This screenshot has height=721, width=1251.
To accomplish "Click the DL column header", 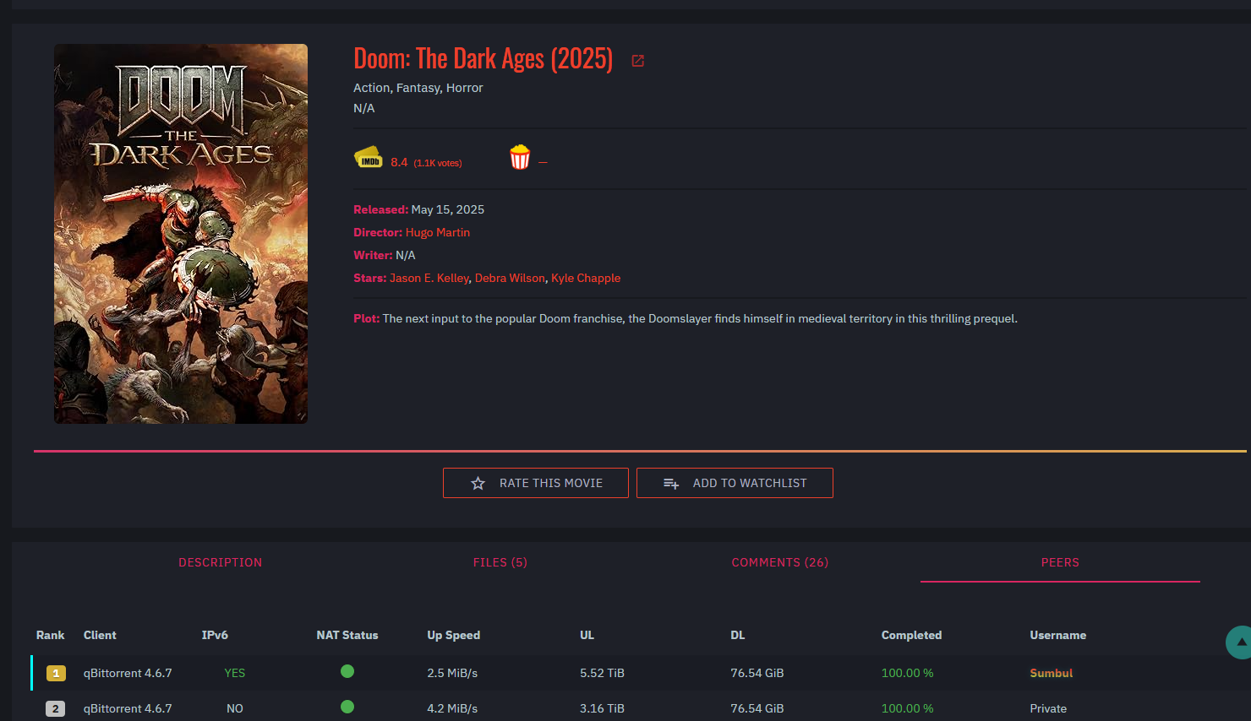I will pos(738,635).
